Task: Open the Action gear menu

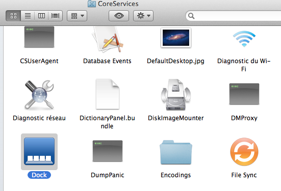Action: (x=143, y=16)
